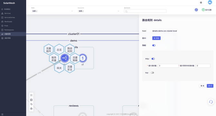The width and height of the screenshot is (216, 116).
Task: Click the blue 添加 version button
Action: click(x=156, y=38)
